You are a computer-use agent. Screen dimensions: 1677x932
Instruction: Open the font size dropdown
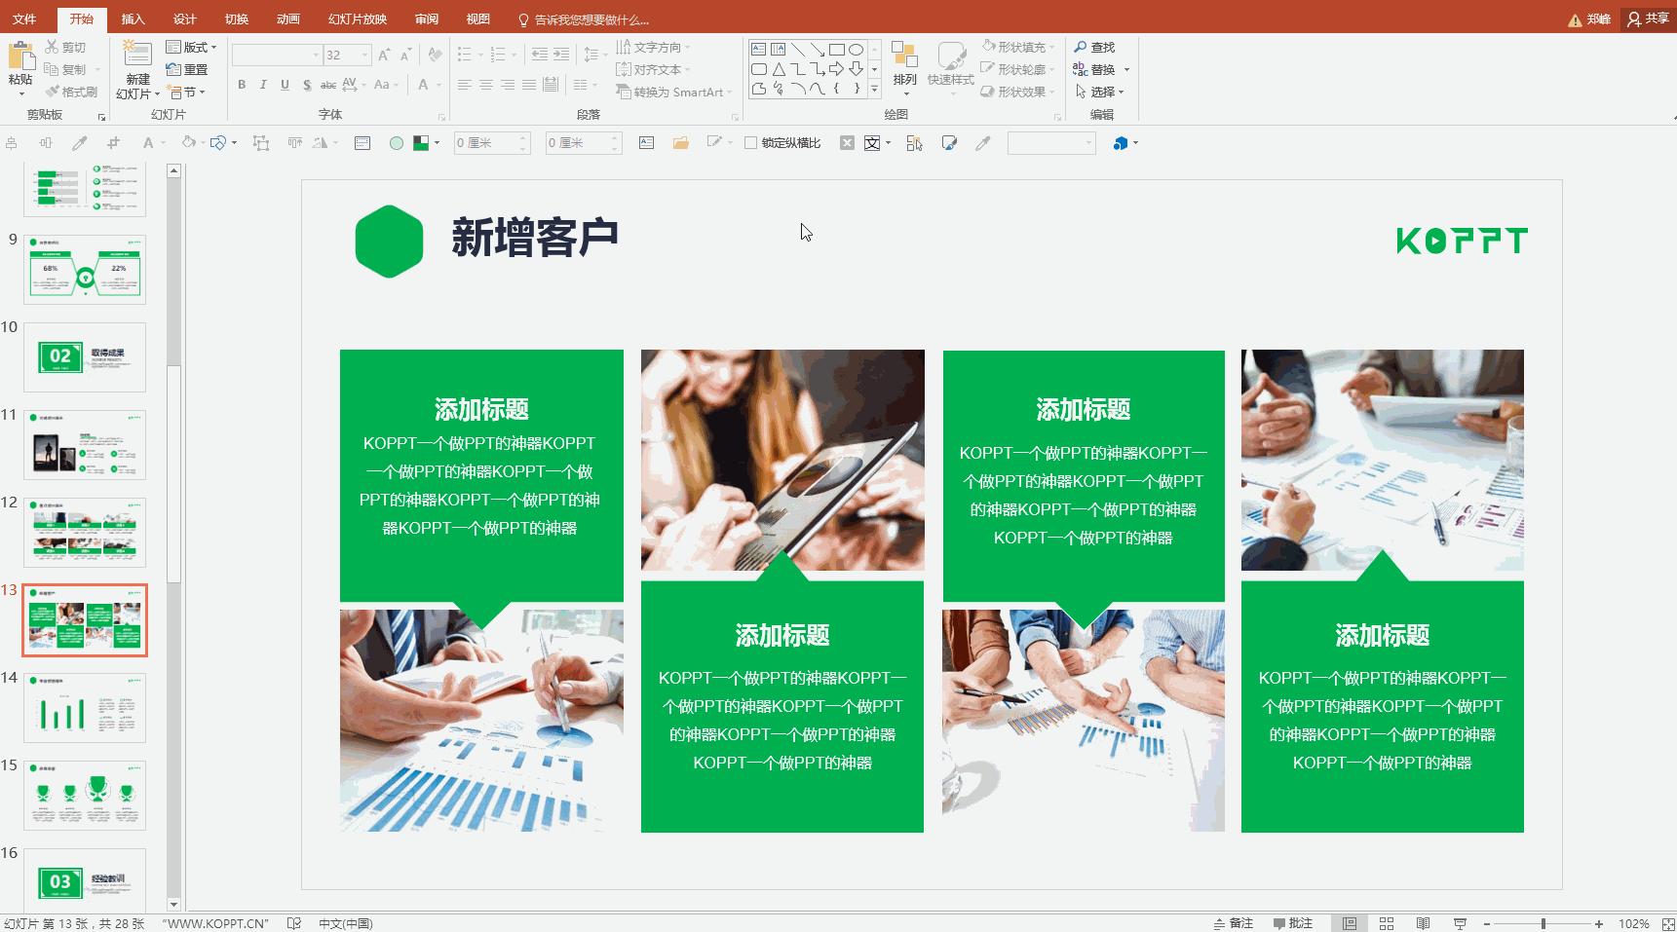pos(365,56)
